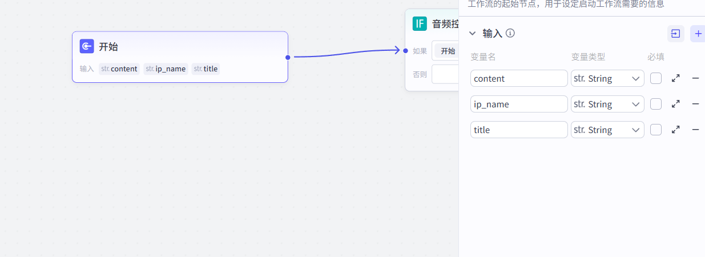
Task: Add a new input variable with plus icon
Action: coord(698,34)
